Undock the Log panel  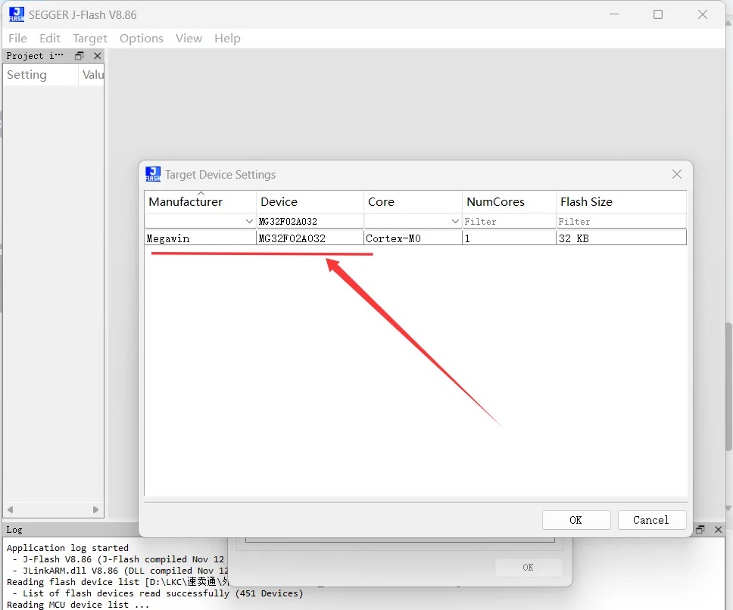(700, 529)
